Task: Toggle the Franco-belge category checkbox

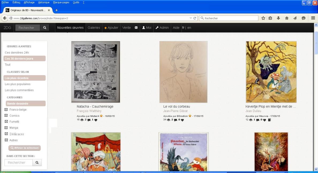Action: [x=6, y=110]
